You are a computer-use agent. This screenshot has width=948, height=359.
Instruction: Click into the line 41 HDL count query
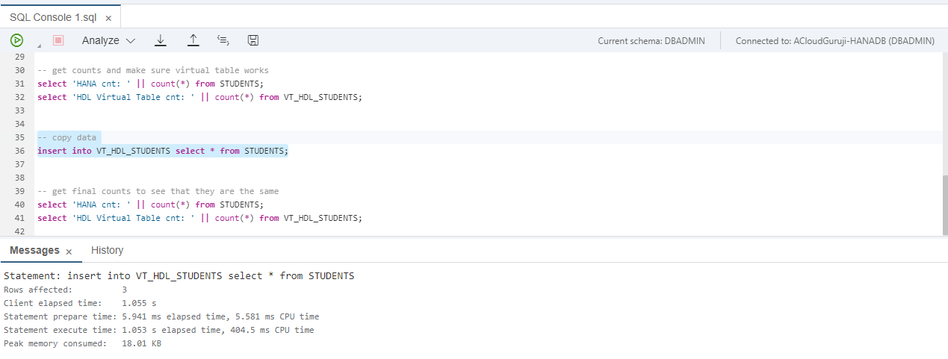199,218
